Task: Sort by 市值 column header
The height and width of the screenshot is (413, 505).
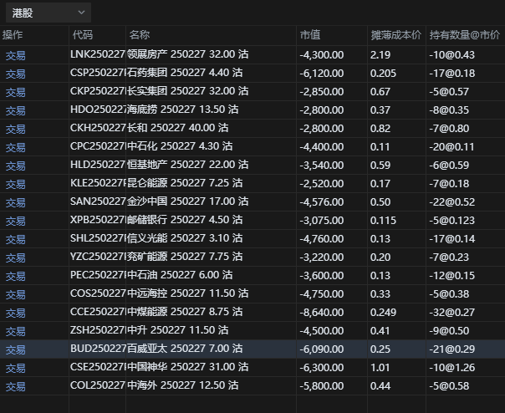Action: (x=310, y=35)
